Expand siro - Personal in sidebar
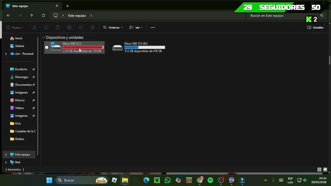Image resolution: width=331 pixels, height=186 pixels. 6,54
